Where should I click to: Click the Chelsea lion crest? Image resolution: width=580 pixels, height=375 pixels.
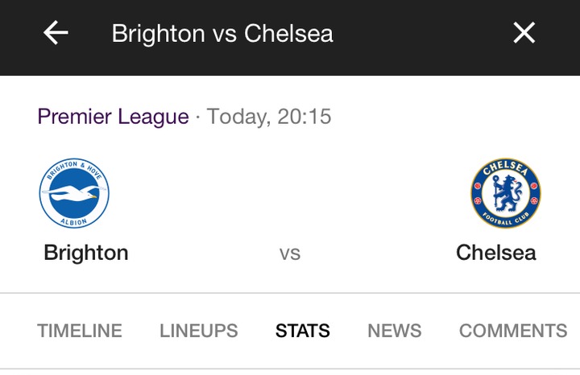coord(505,194)
